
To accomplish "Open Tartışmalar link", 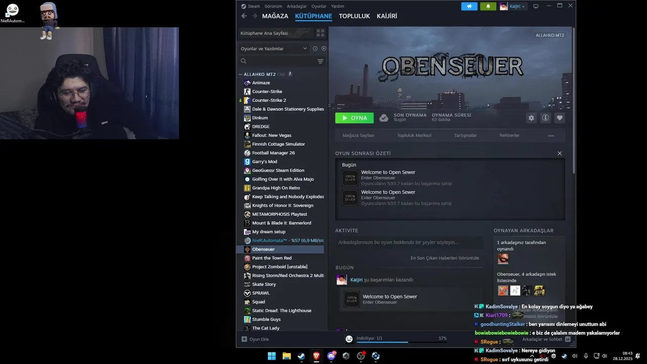I will pyautogui.click(x=465, y=135).
